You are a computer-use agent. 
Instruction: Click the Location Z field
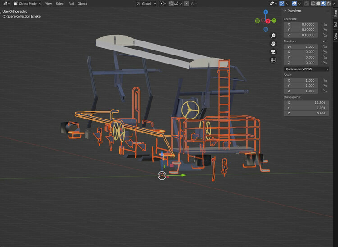pos(301,35)
